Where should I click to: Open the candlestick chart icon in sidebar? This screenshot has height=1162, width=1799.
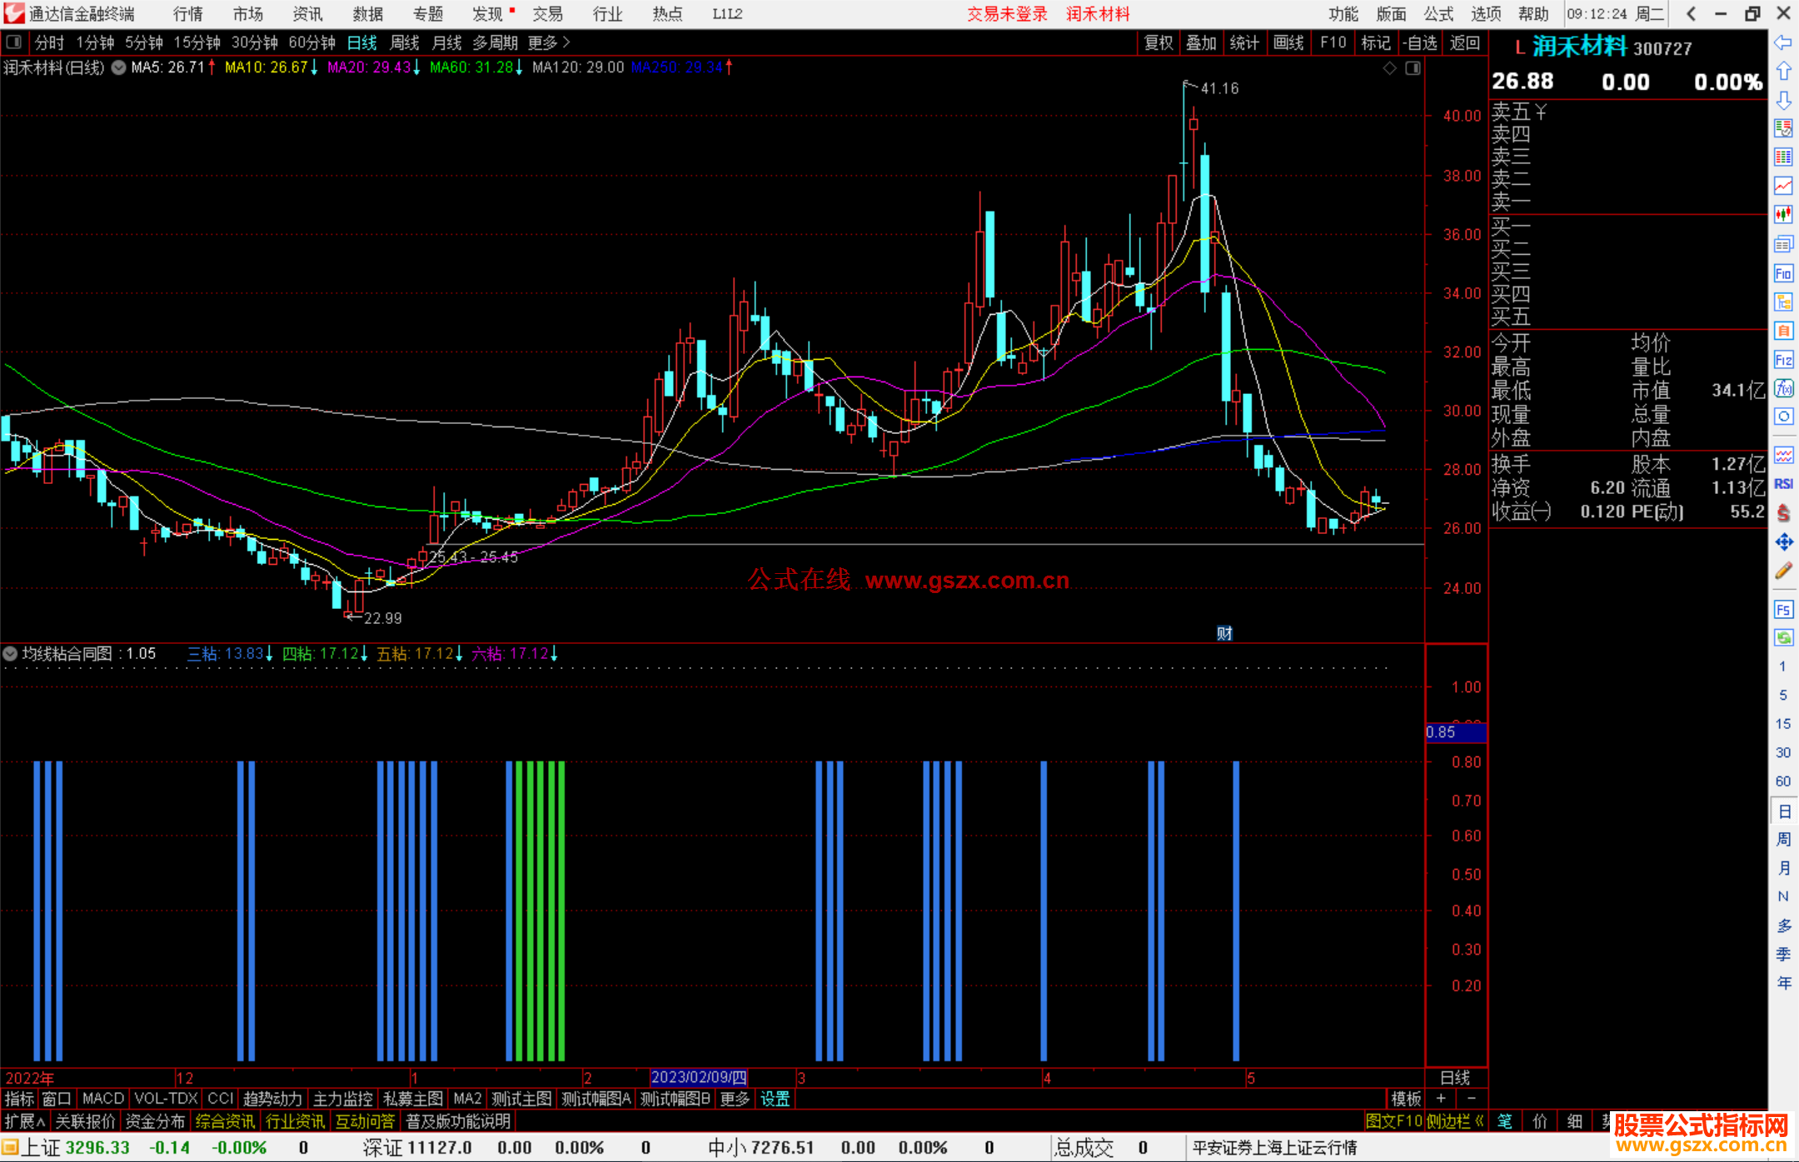[1783, 215]
